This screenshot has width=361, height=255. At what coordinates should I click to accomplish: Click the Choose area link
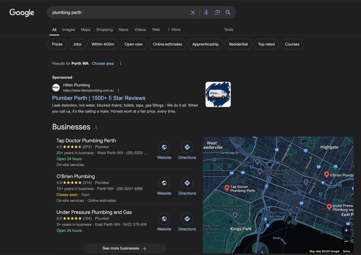(103, 63)
